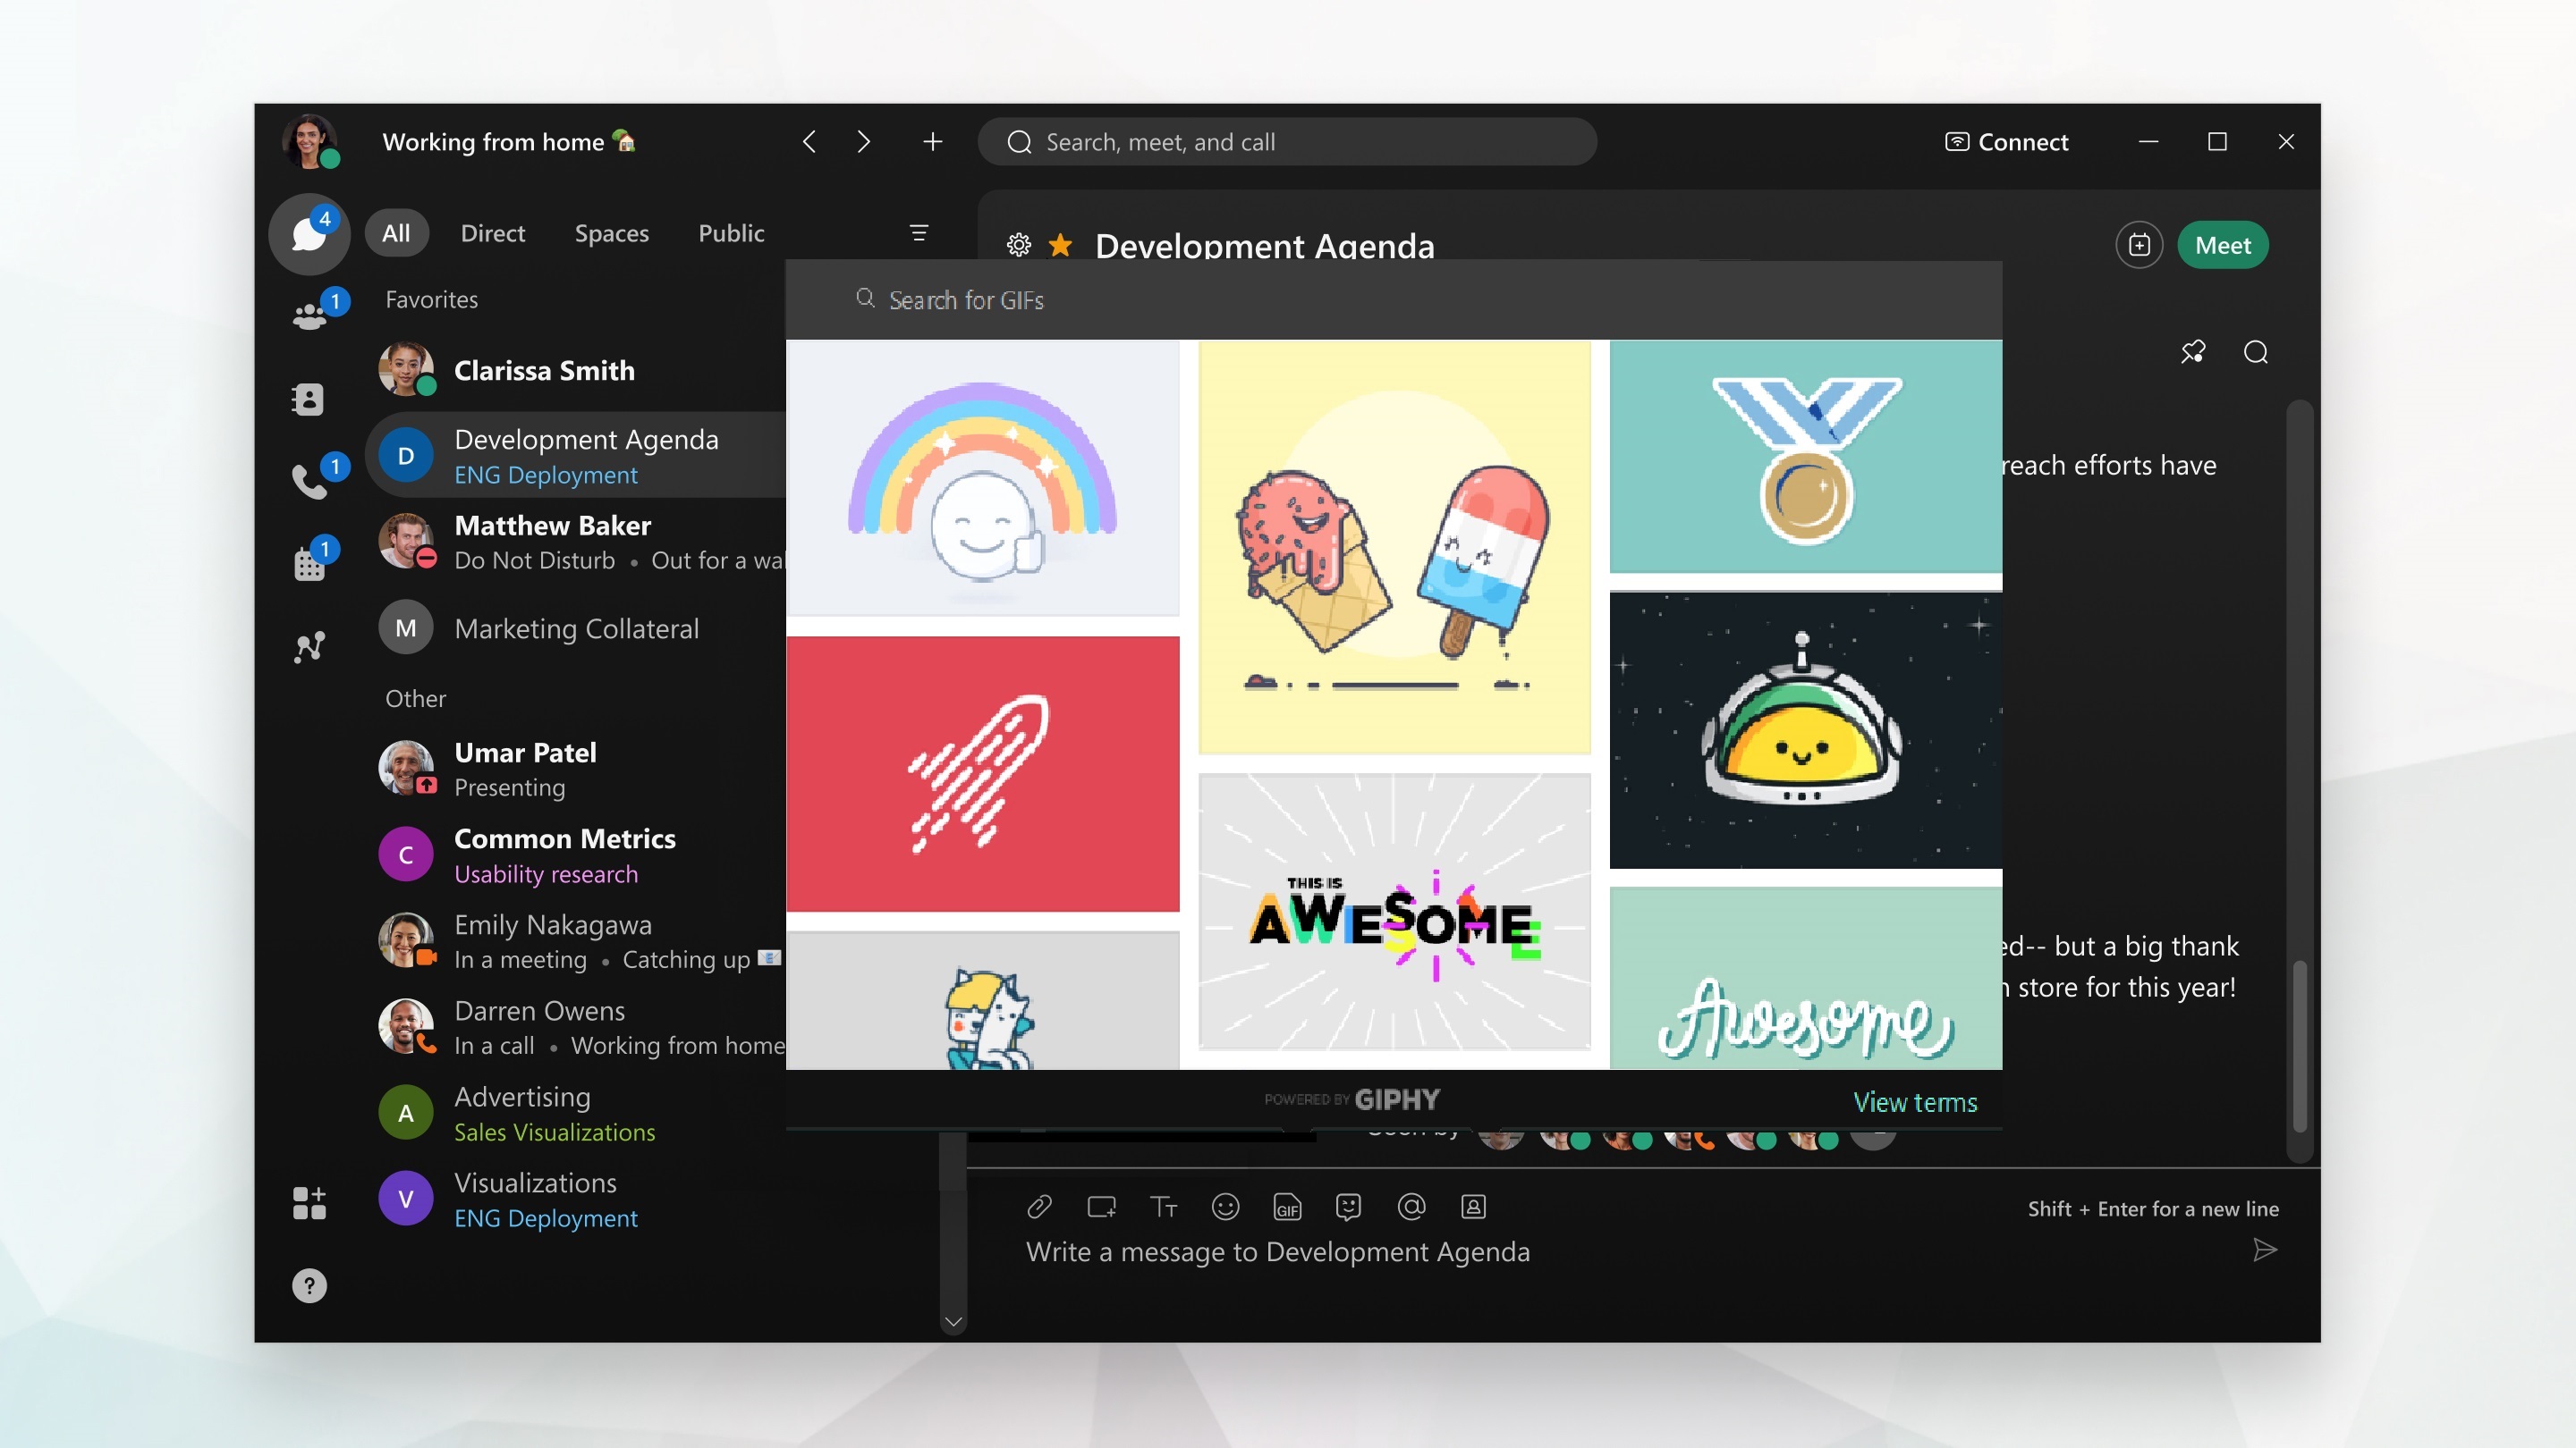Expand the Public tab in sidebar
This screenshot has width=2576, height=1448.
tap(729, 232)
